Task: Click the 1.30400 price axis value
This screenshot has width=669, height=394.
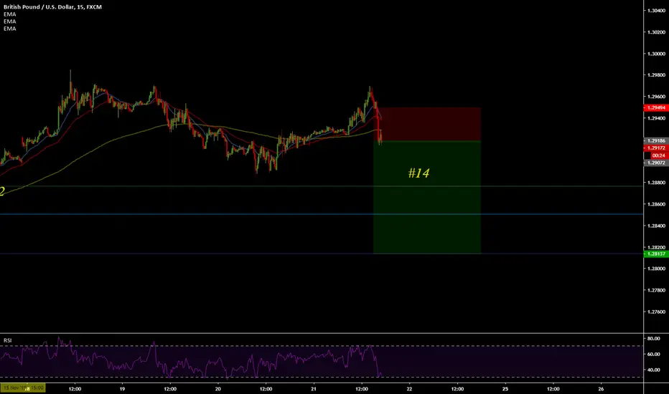Action: click(x=656, y=11)
